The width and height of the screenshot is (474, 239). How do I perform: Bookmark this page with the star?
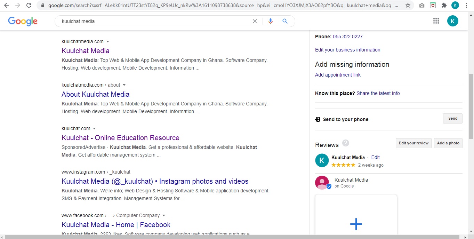pos(408,6)
